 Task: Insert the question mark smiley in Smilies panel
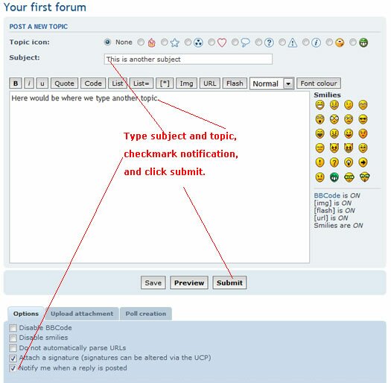[x=334, y=162]
